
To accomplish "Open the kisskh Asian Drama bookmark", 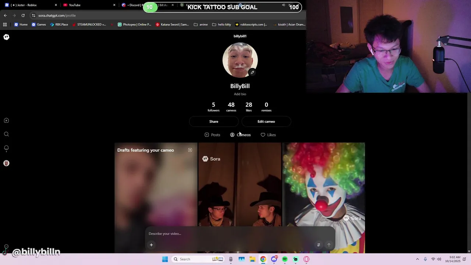I will tap(289, 25).
